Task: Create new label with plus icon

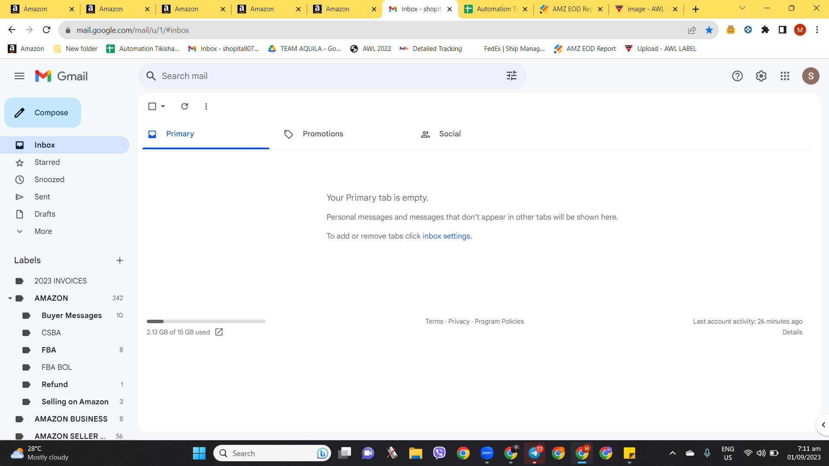Action: click(120, 260)
